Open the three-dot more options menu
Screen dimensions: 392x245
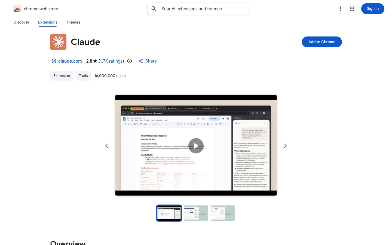coord(340,9)
